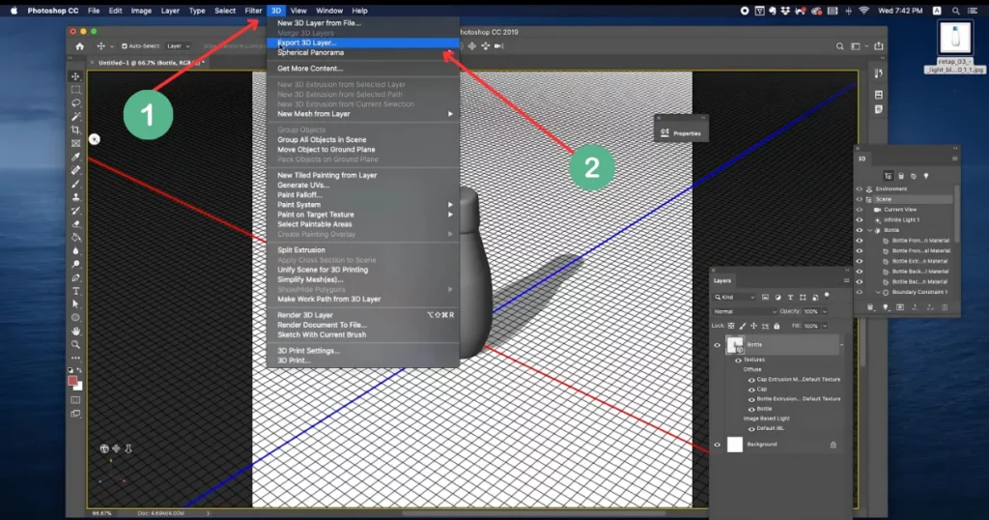Collapse Boundary Constraint 1 in 3D panel

(x=878, y=292)
